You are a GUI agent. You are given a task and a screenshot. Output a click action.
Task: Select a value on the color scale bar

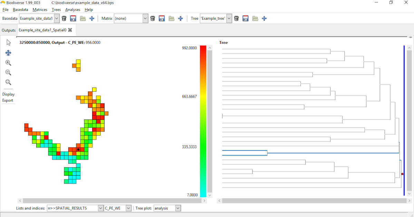point(202,121)
